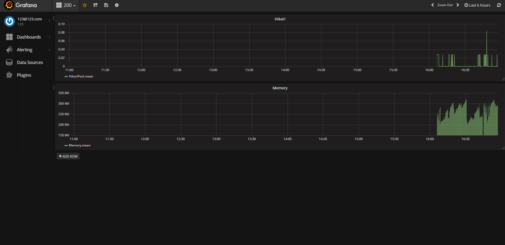The image size is (505, 245).
Task: Open the Hikari row options handle
Action: [x=54, y=18]
